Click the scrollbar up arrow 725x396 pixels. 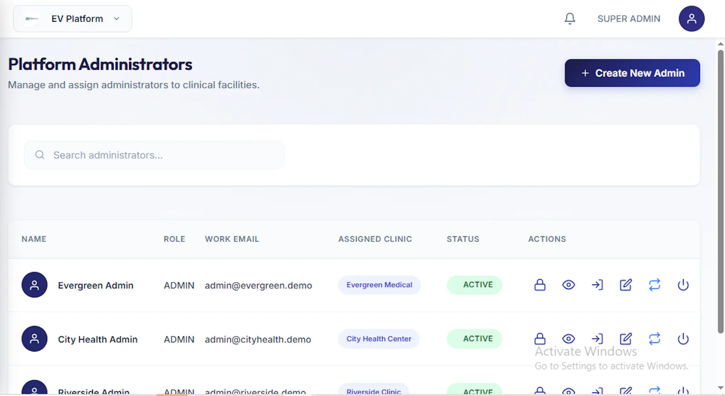(x=720, y=44)
